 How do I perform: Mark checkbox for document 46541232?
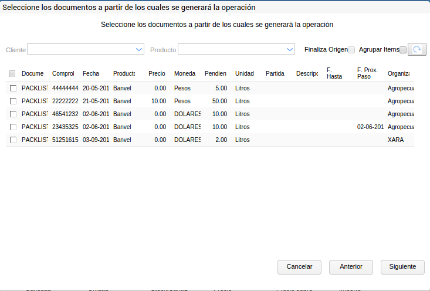coord(13,114)
